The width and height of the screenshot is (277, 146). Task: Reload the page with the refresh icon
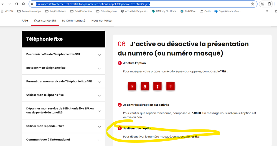pos(17,4)
